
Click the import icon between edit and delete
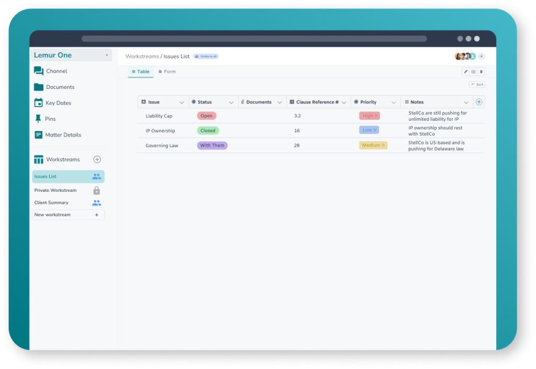474,72
